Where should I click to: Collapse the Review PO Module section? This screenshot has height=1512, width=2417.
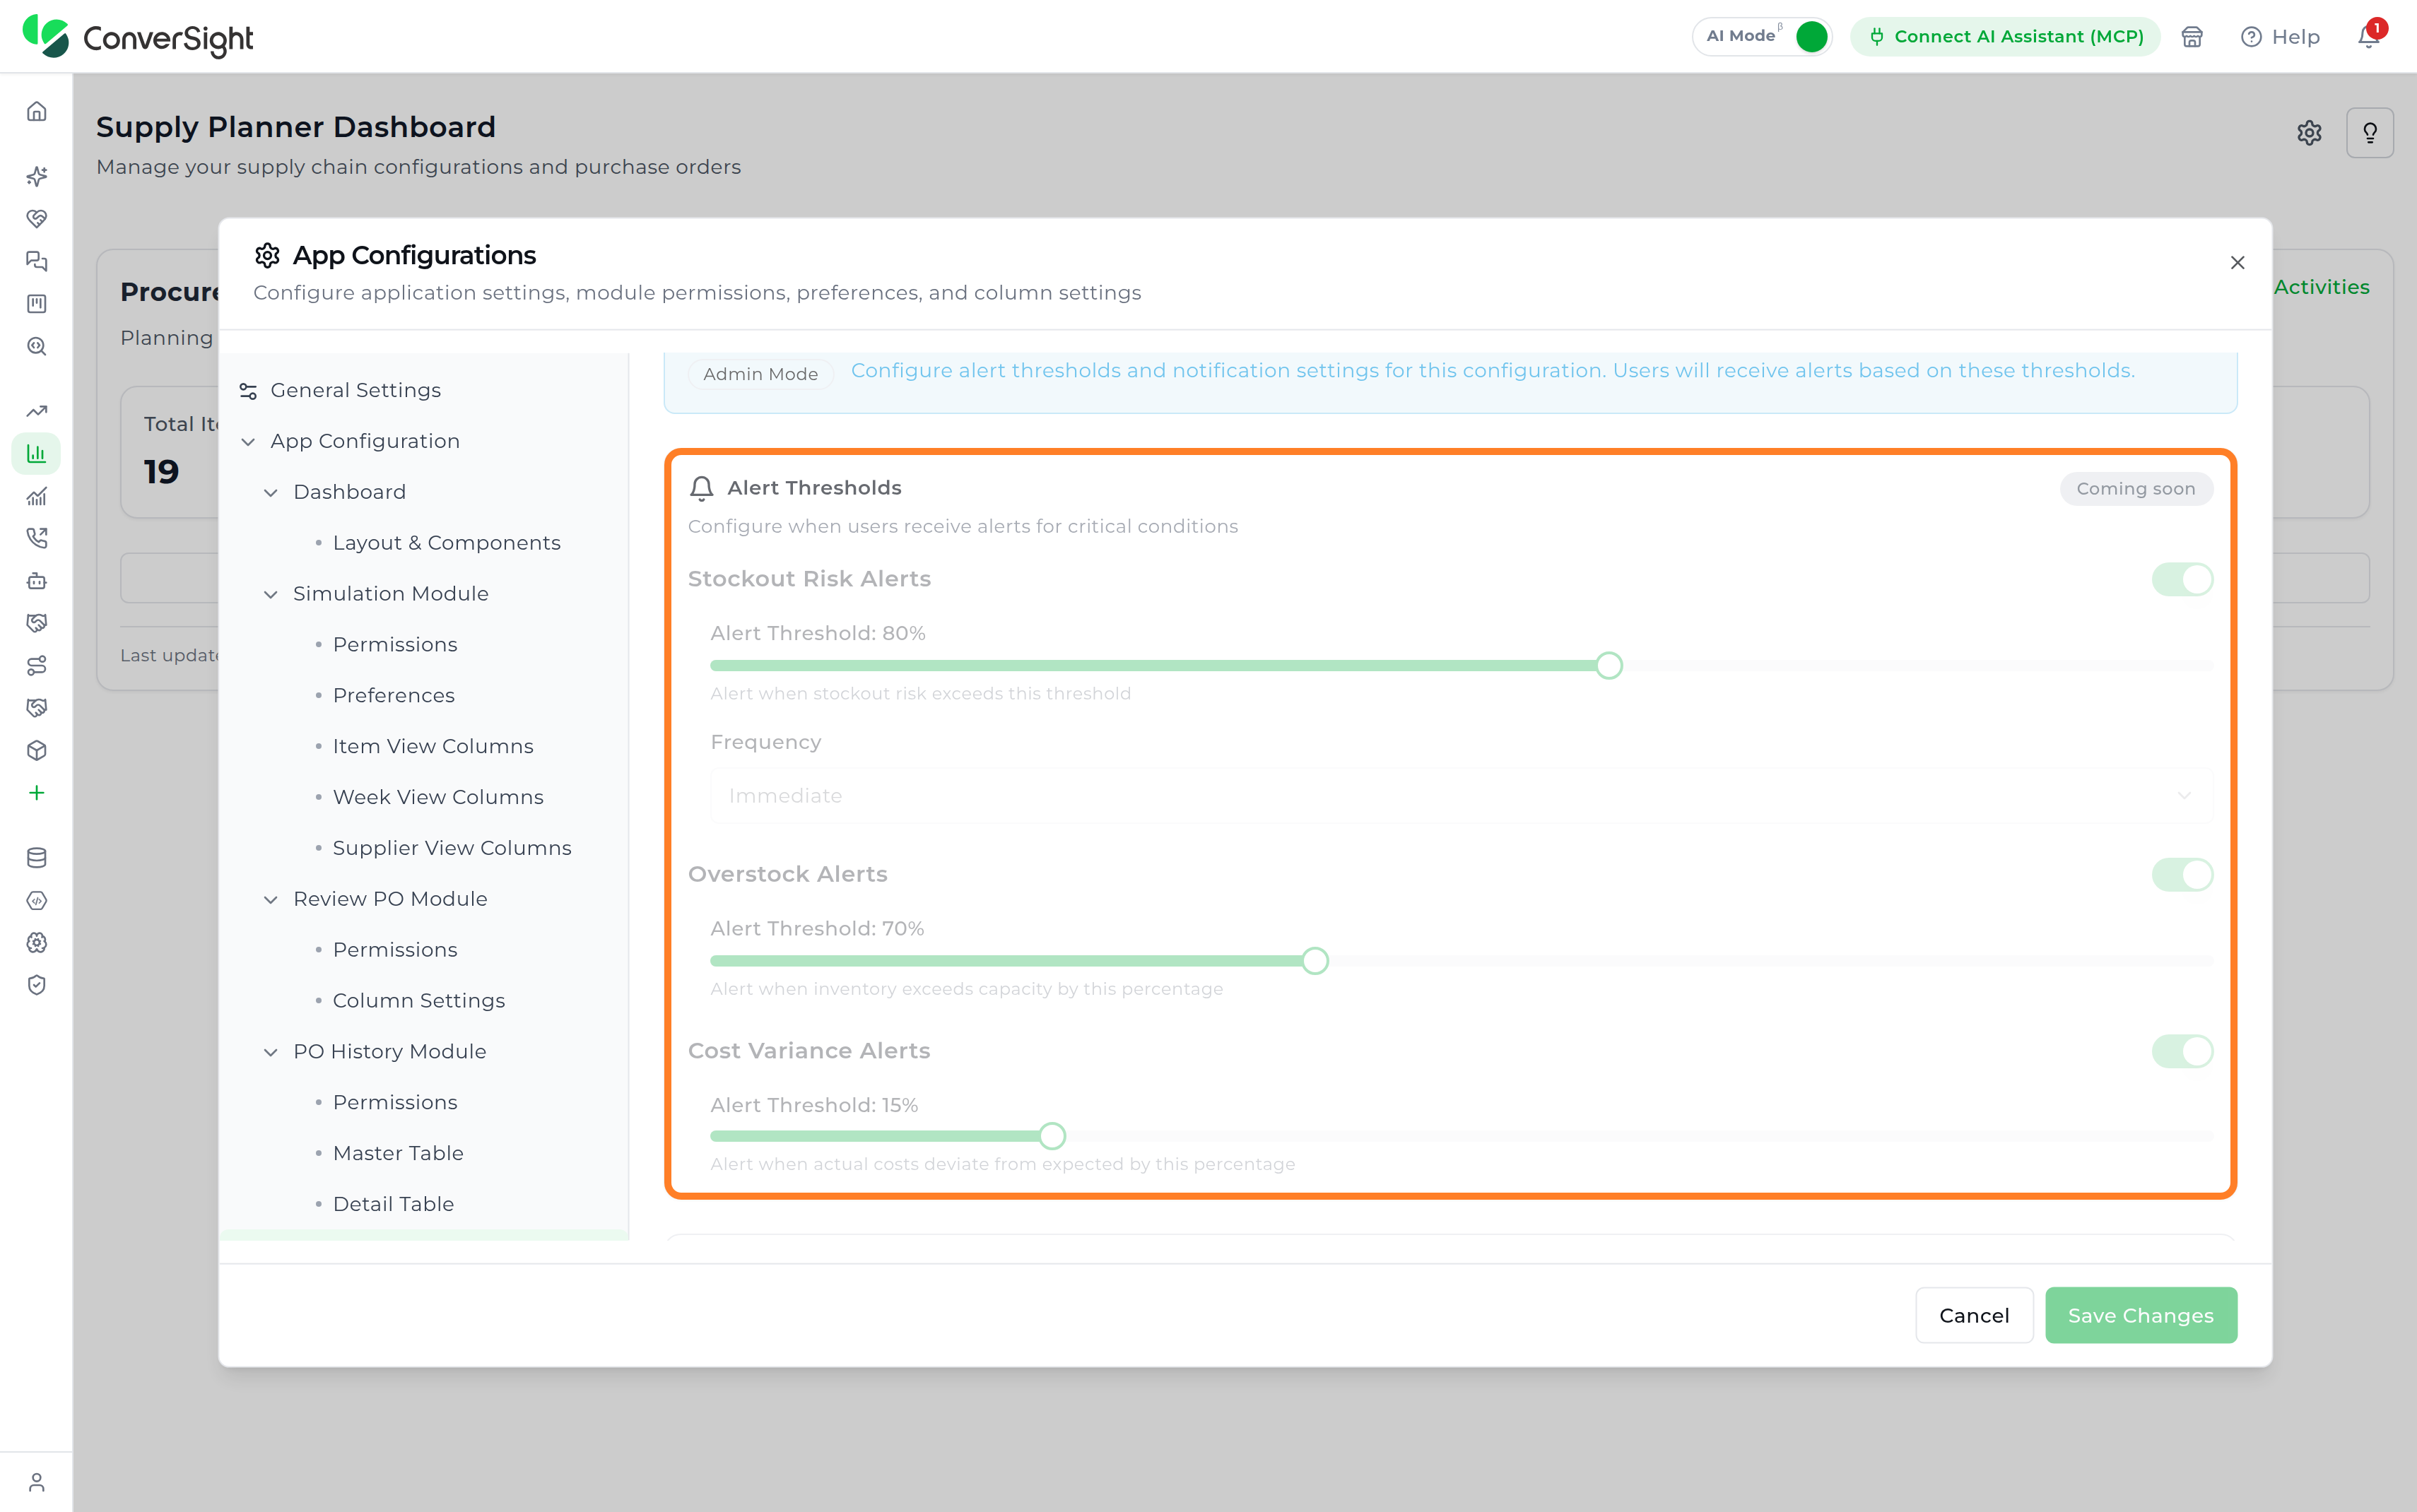[270, 899]
